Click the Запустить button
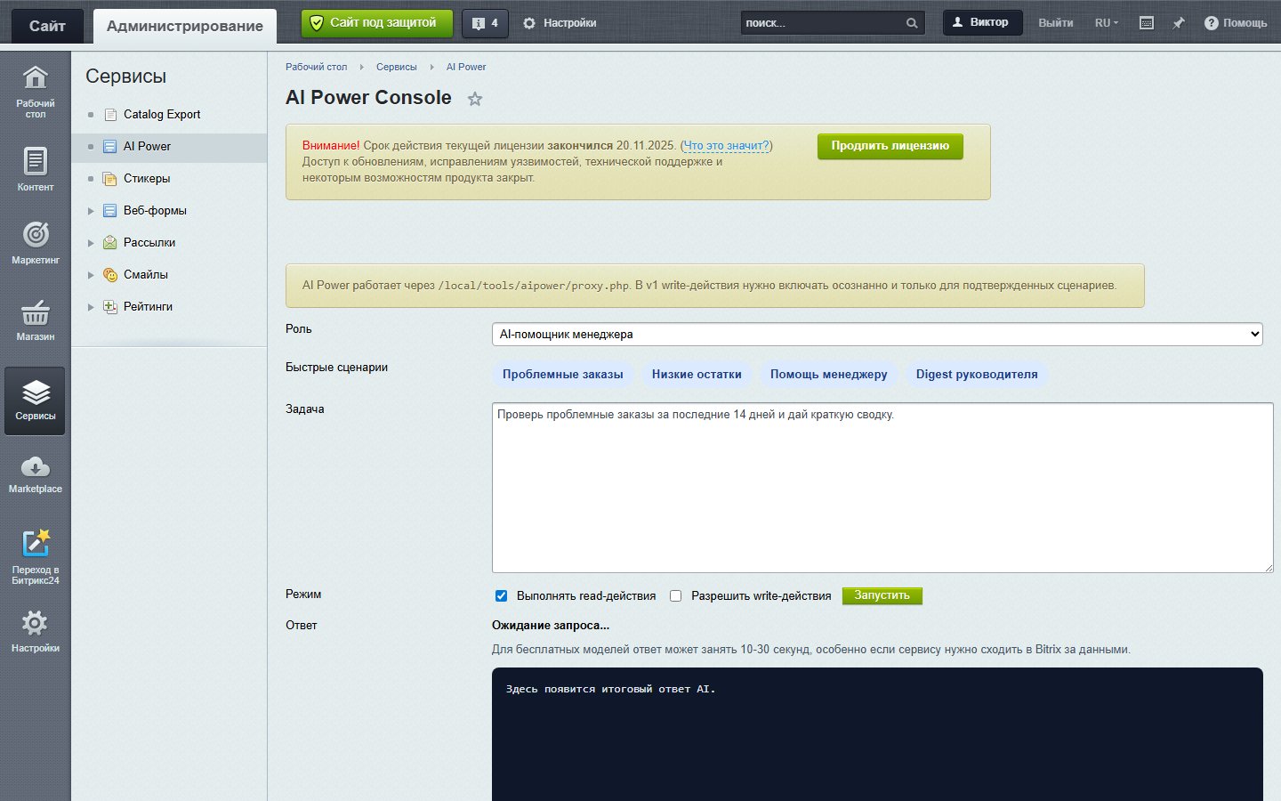 point(882,595)
